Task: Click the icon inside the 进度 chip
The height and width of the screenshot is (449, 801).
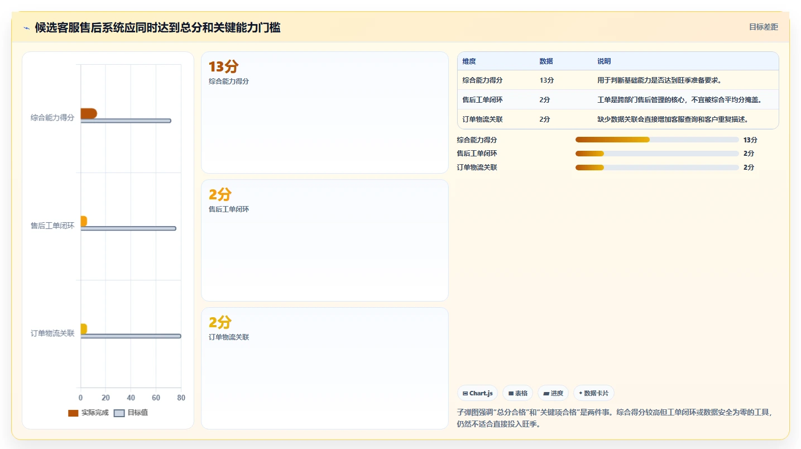Action: click(546, 394)
